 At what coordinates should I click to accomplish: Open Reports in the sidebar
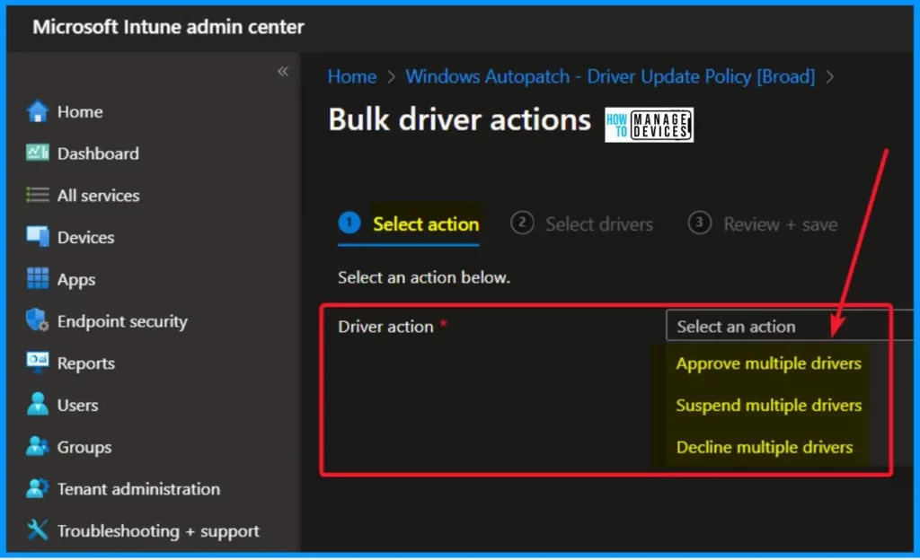click(x=85, y=363)
